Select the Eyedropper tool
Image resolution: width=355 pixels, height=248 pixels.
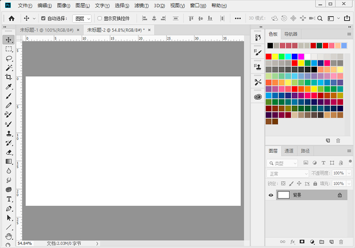[x=9, y=87]
